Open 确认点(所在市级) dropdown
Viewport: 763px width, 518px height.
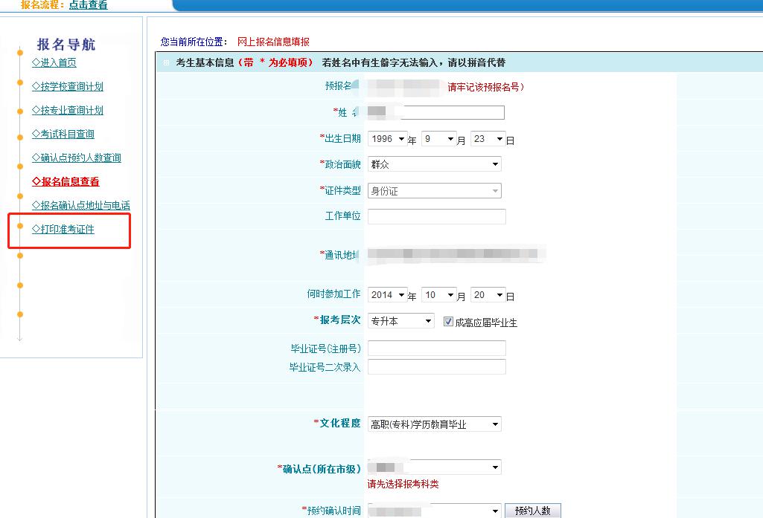435,467
